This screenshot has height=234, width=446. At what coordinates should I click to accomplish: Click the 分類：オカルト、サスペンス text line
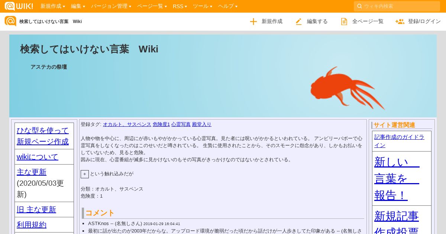pyautogui.click(x=112, y=189)
